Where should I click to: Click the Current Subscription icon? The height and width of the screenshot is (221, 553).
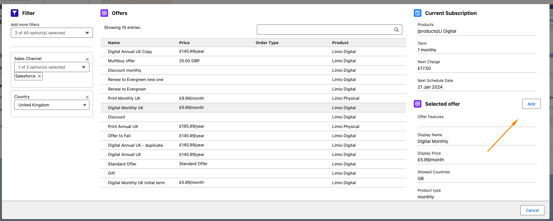pyautogui.click(x=418, y=13)
